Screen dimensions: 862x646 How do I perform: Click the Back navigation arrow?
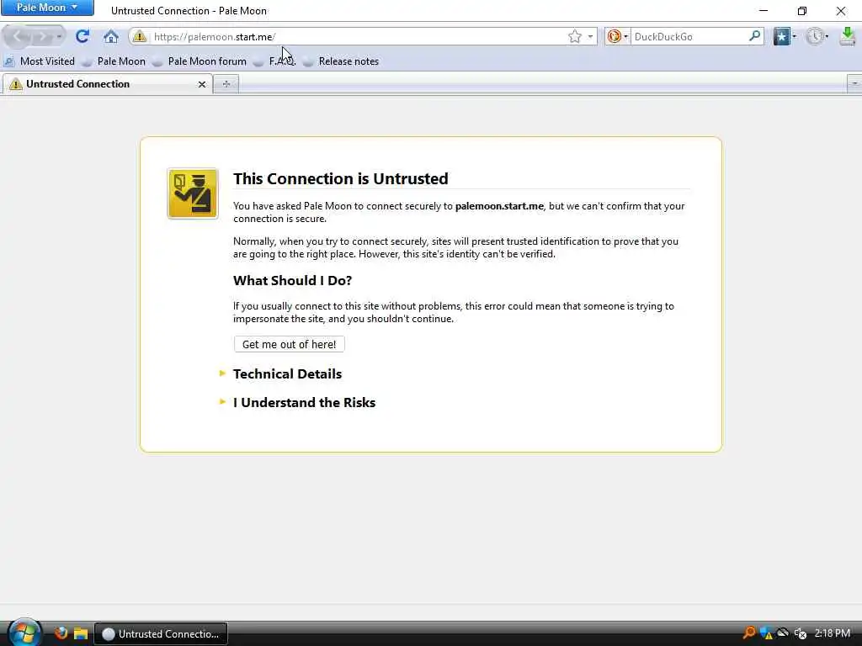point(19,37)
